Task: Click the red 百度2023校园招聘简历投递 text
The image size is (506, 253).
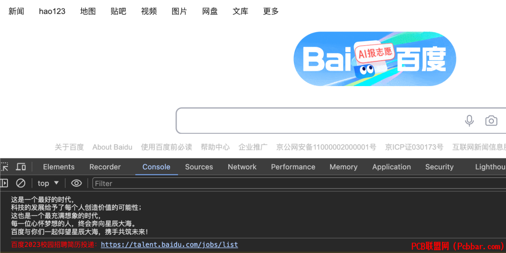Action: 54,245
